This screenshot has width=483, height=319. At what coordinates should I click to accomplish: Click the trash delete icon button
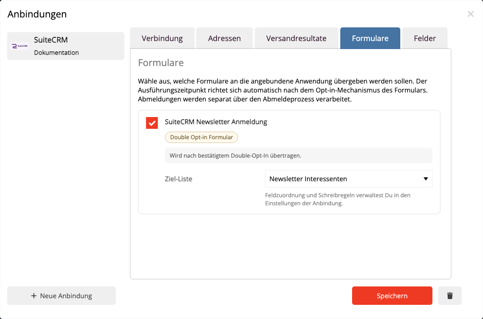coord(450,295)
